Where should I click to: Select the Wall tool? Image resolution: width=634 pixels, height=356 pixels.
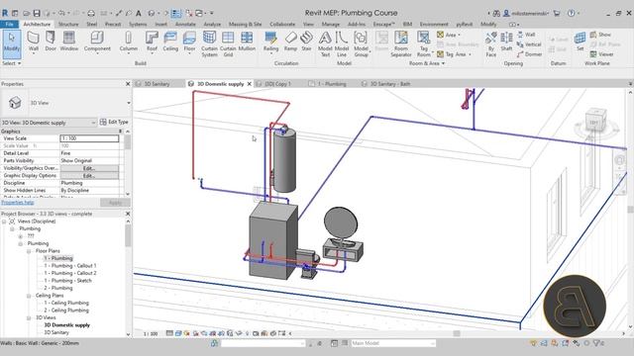(33, 42)
